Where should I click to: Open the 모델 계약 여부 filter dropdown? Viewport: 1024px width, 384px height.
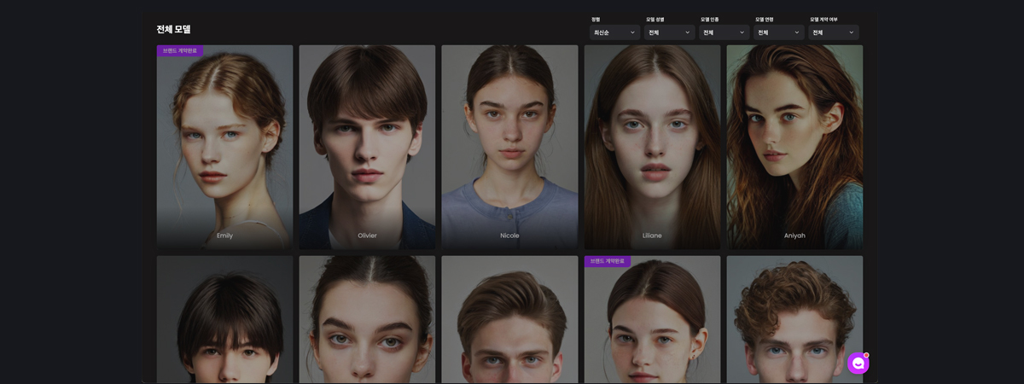tap(833, 32)
